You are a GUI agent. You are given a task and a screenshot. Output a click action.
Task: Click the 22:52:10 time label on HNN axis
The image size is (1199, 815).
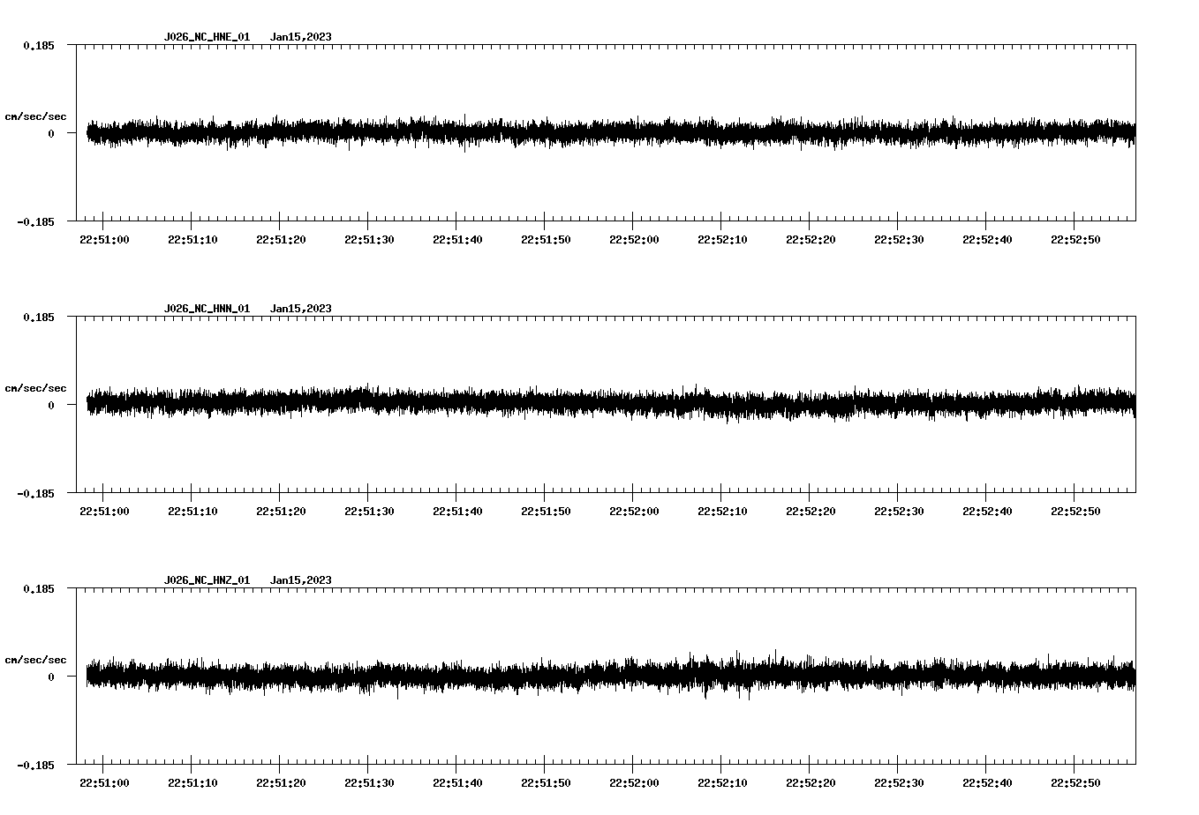[x=722, y=512]
